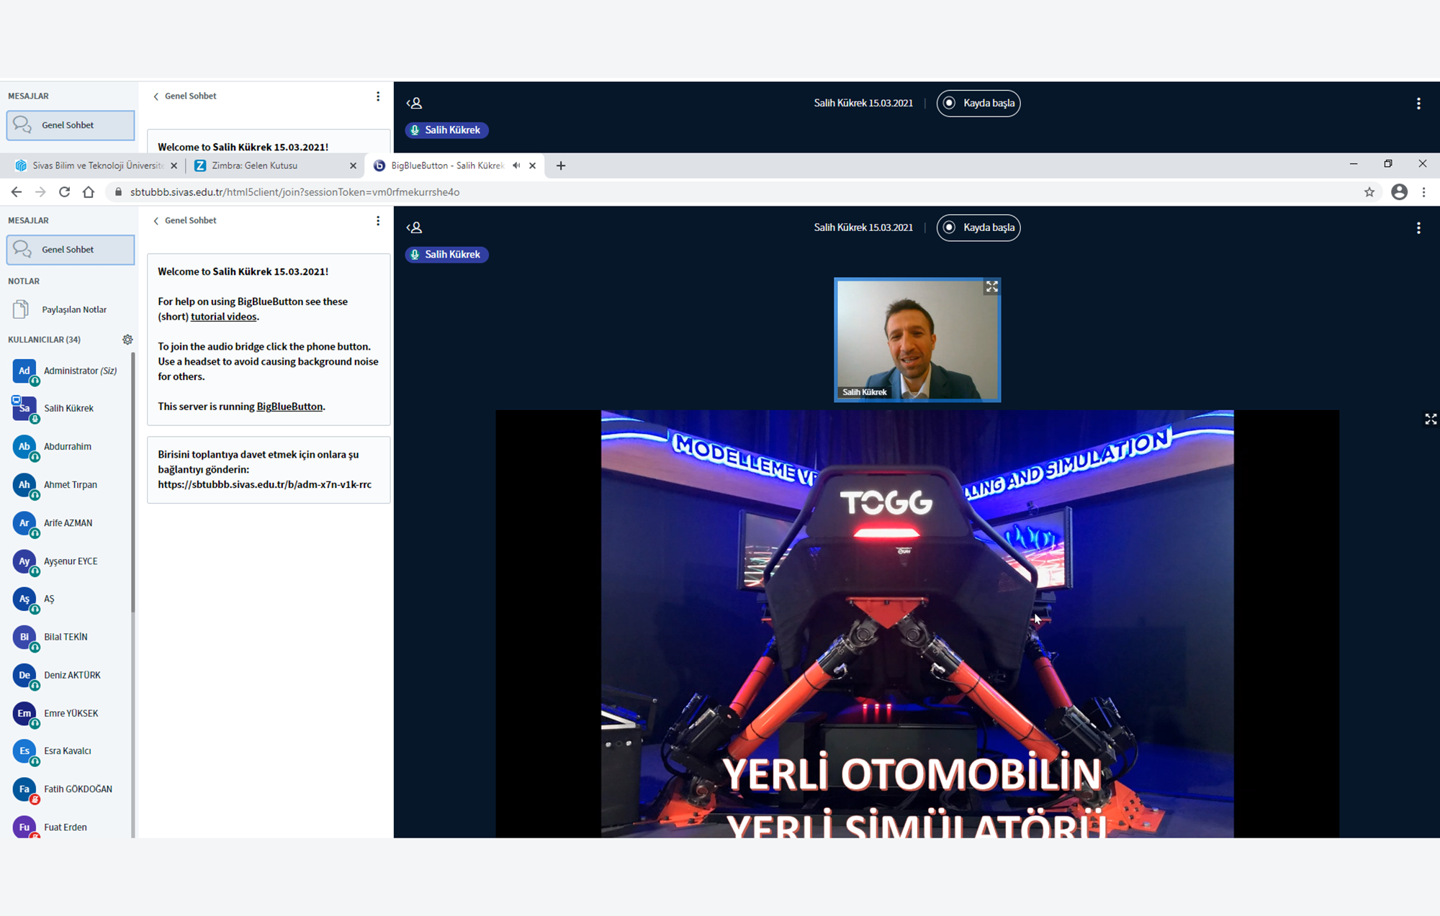Toggle user list icon in upper window
The width and height of the screenshot is (1440, 916).
(x=415, y=103)
